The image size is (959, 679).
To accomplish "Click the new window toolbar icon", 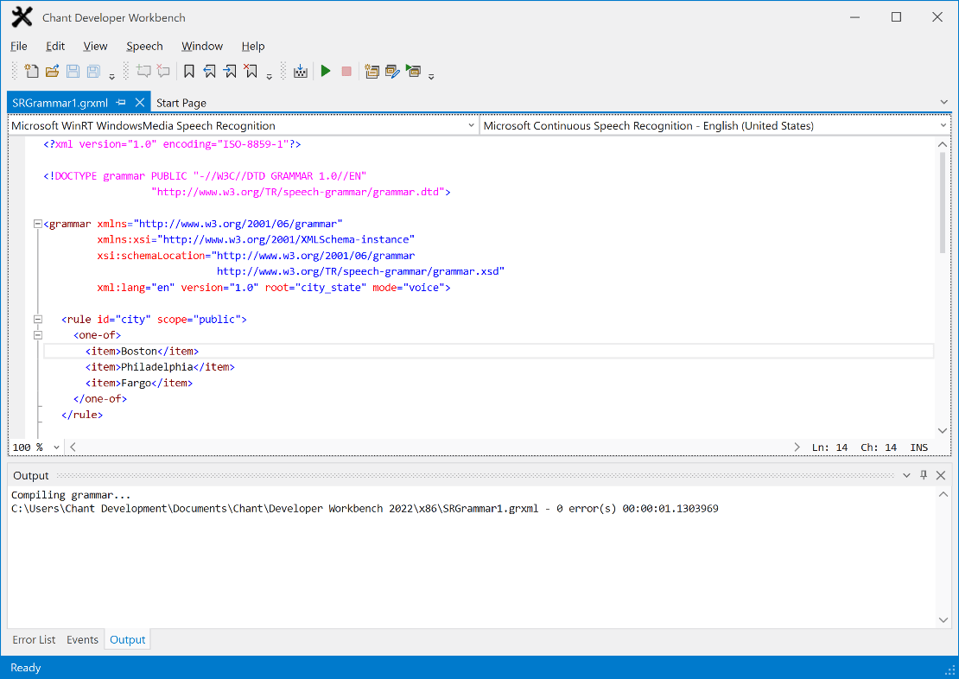I will pyautogui.click(x=372, y=71).
